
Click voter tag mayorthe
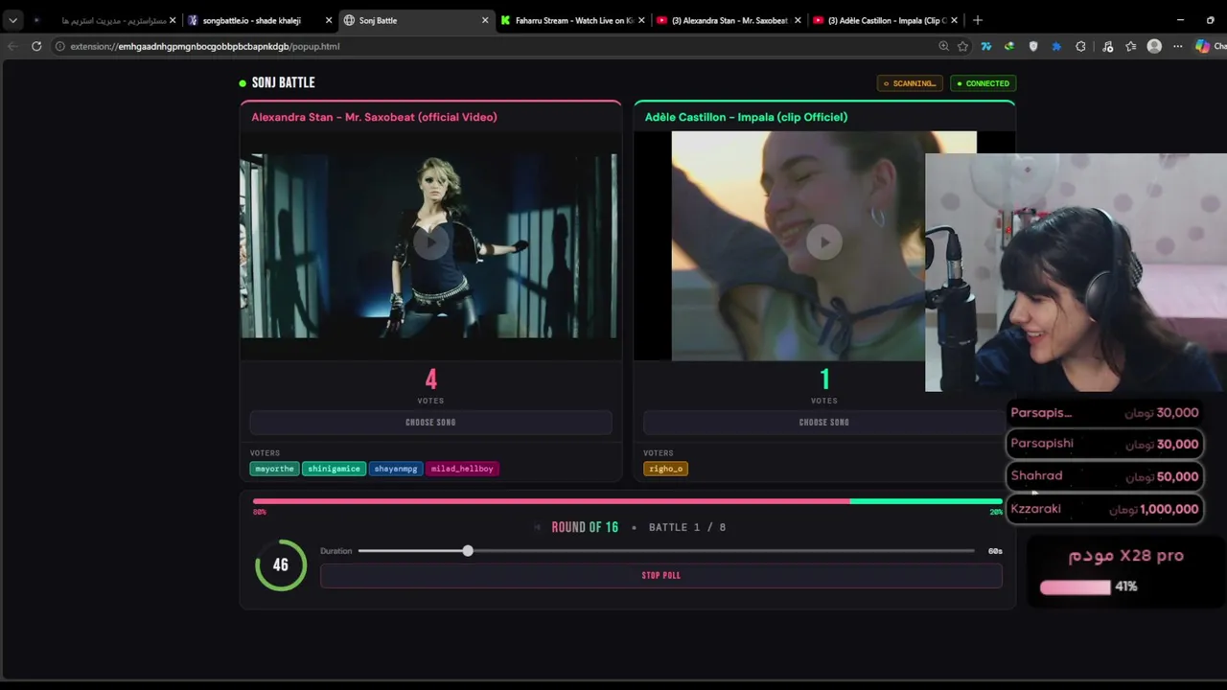274,469
